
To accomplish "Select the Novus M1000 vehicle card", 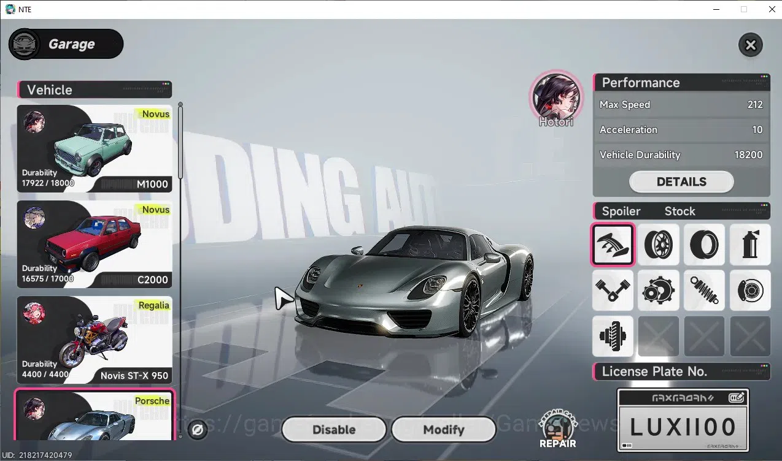I will coord(95,148).
